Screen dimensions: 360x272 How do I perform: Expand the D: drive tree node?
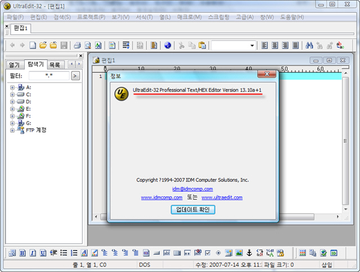[x=12, y=102]
